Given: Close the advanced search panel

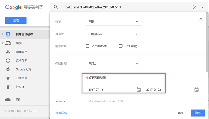Looking at the screenshot, I should [x=201, y=19].
